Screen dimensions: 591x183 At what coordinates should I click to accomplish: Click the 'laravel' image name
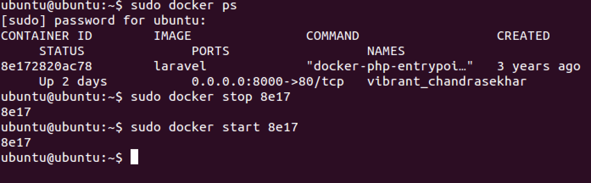tap(180, 66)
